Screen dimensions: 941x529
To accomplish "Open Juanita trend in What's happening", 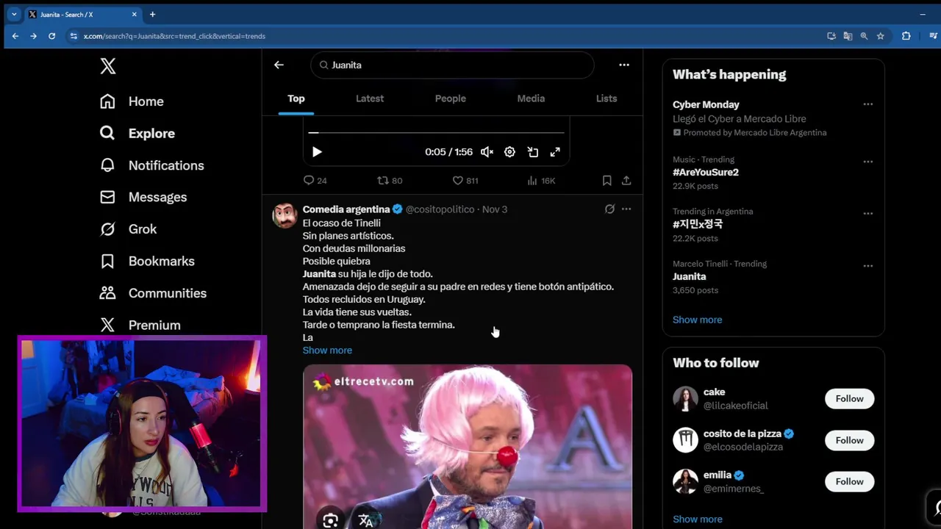I will pyautogui.click(x=690, y=276).
